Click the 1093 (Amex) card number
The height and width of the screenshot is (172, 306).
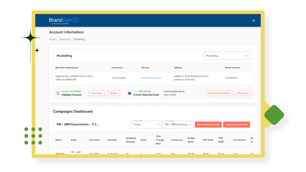click(142, 91)
